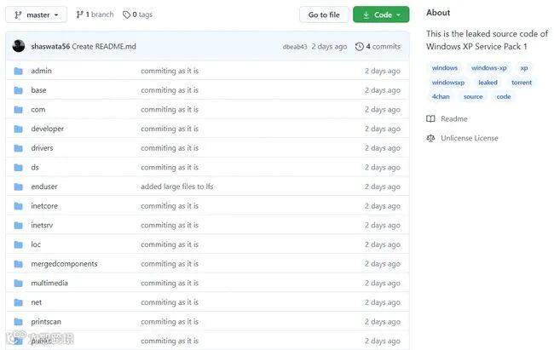Click the folder icon beside loc
The width and height of the screenshot is (554, 350).
(19, 244)
